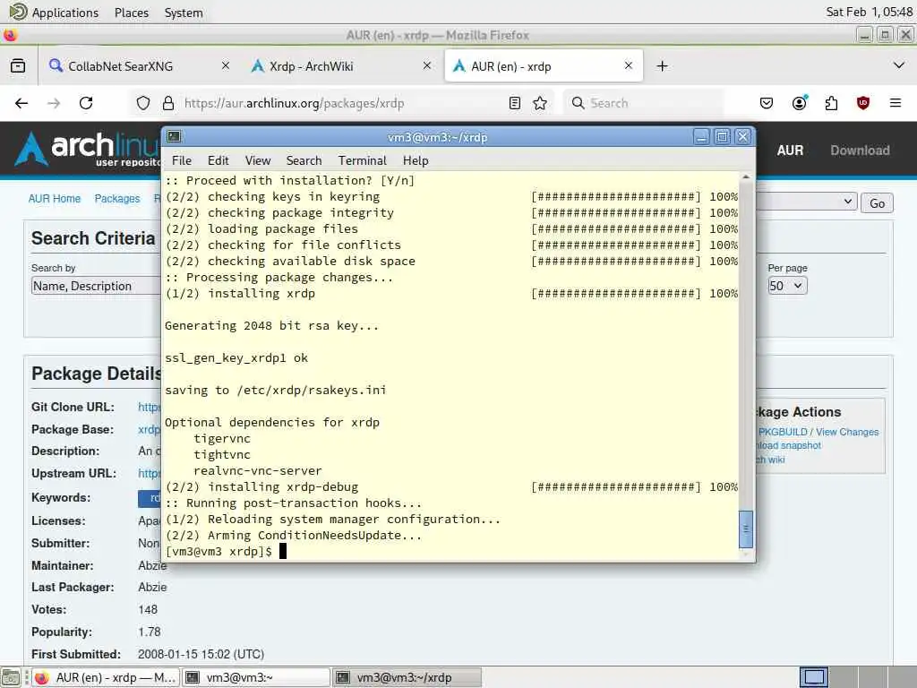Image resolution: width=917 pixels, height=688 pixels.
Task: Open Firefox View tab icon
Action: tap(18, 66)
